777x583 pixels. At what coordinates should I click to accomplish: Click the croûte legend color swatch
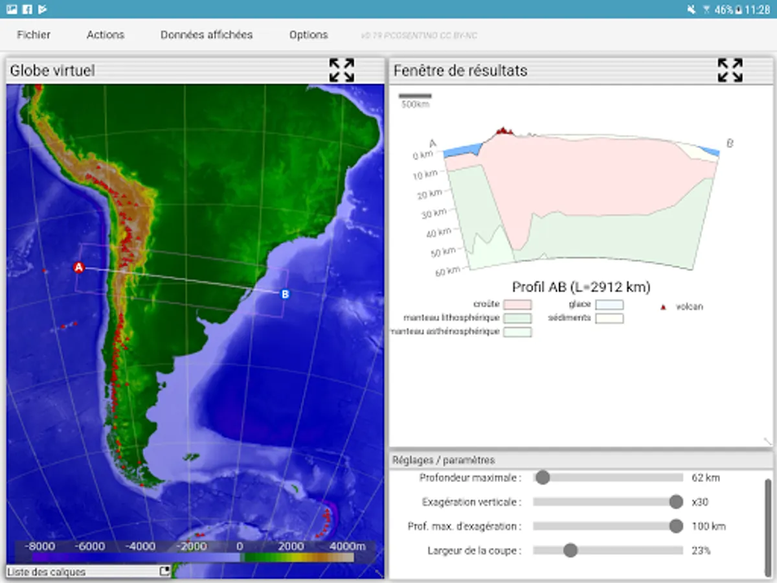tap(517, 304)
